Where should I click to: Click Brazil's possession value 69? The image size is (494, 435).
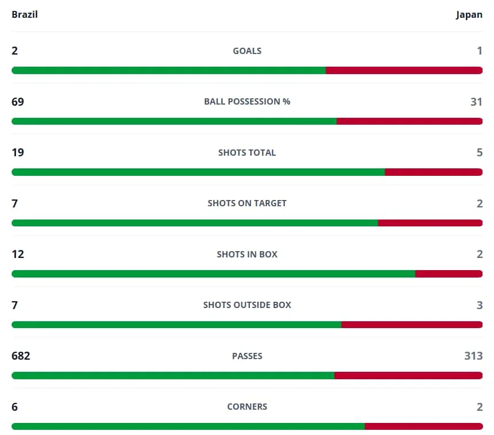point(18,102)
